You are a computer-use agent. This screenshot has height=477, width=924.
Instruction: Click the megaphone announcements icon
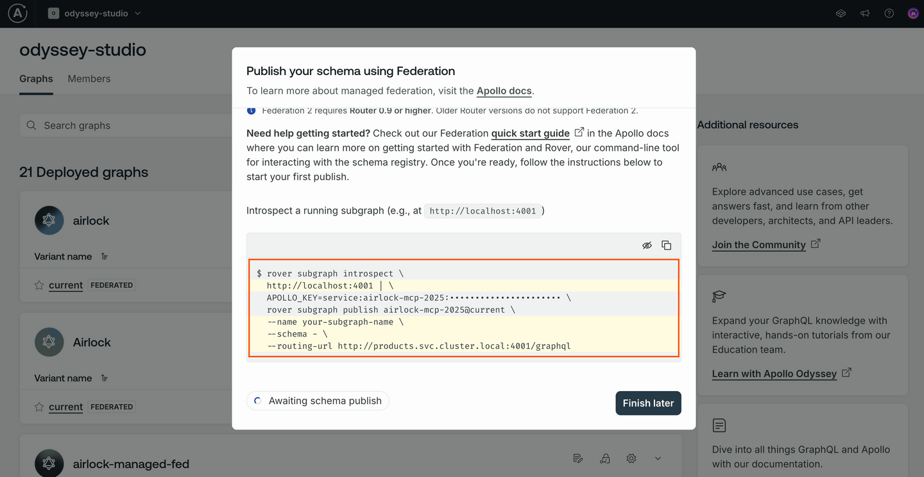tap(864, 13)
